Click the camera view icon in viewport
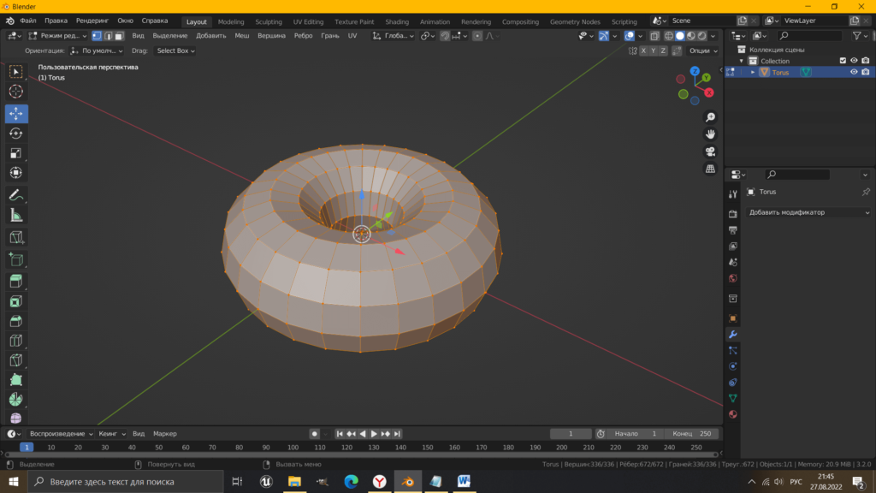 pyautogui.click(x=710, y=151)
